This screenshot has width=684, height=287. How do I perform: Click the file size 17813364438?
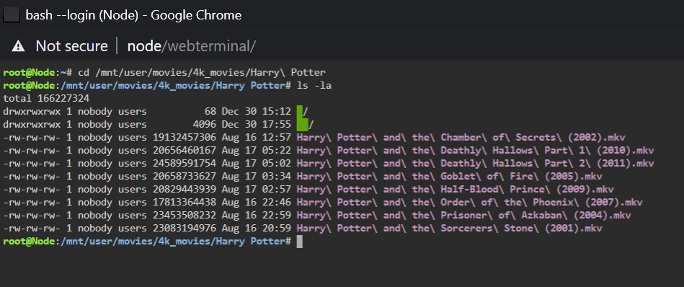tap(184, 203)
